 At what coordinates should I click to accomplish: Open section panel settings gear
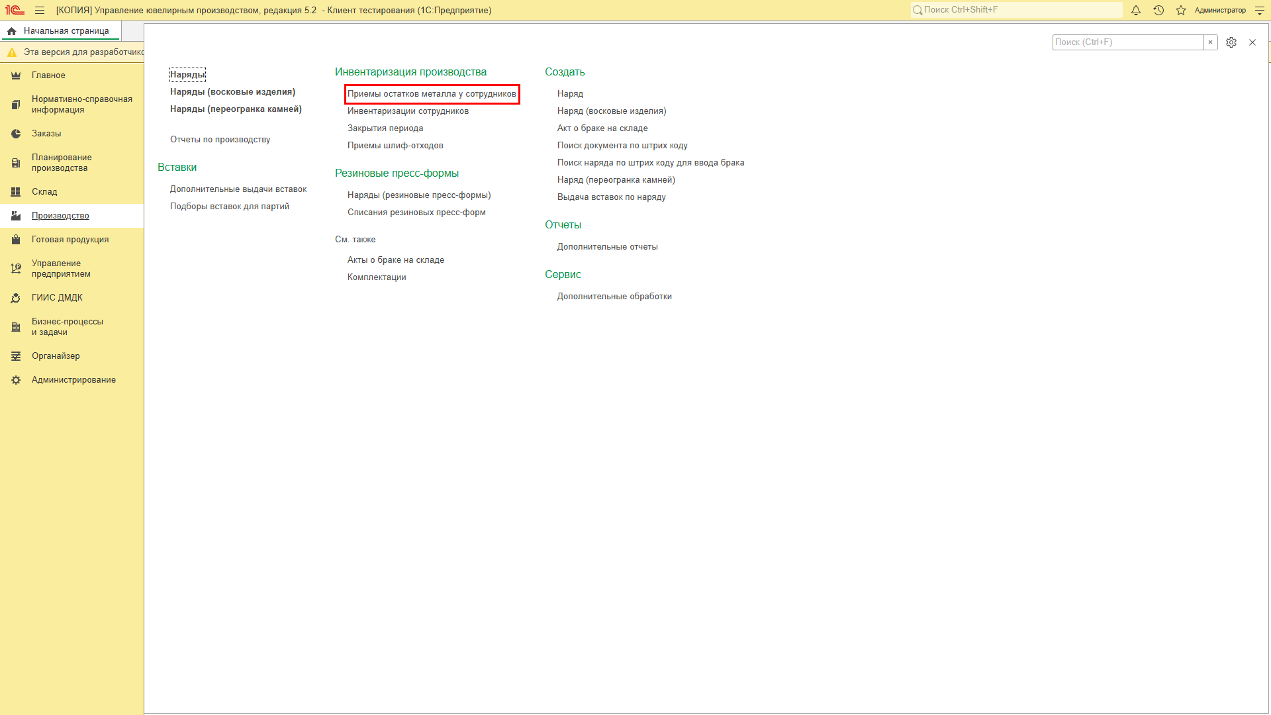point(1231,42)
